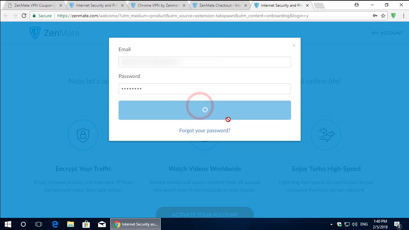Go back to previous page
This screenshot has width=409, height=230.
click(6, 16)
